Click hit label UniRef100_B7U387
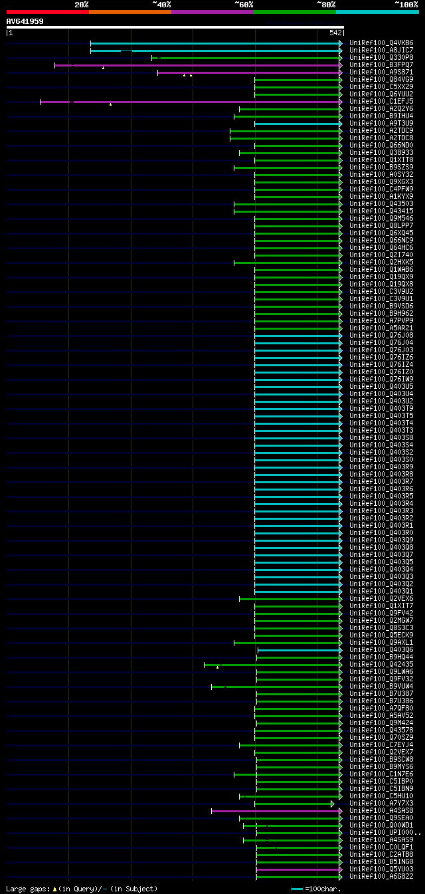Viewport: 425px width, 894px height. point(381,694)
